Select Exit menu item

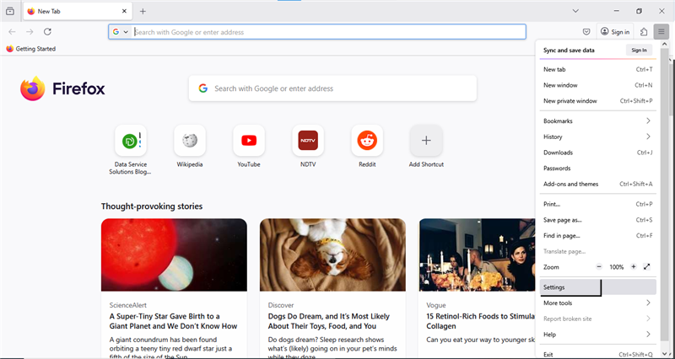(598, 354)
